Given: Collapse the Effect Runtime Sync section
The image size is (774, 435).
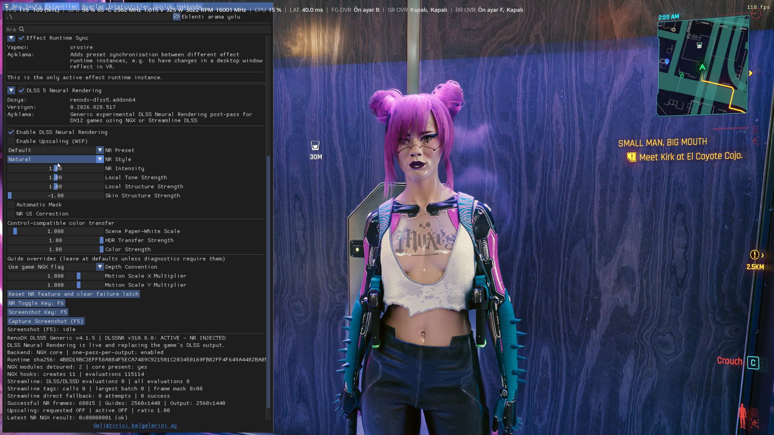Looking at the screenshot, I should (11, 38).
